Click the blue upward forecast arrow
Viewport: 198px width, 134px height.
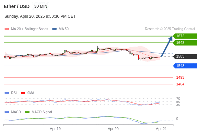[x=167, y=46]
